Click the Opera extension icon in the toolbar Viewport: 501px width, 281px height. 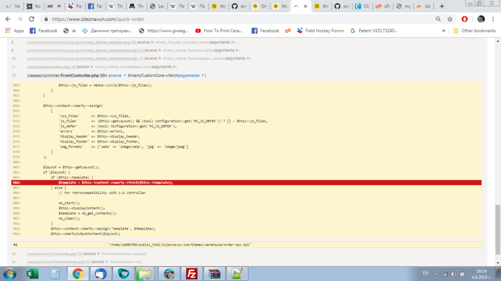pos(464,19)
